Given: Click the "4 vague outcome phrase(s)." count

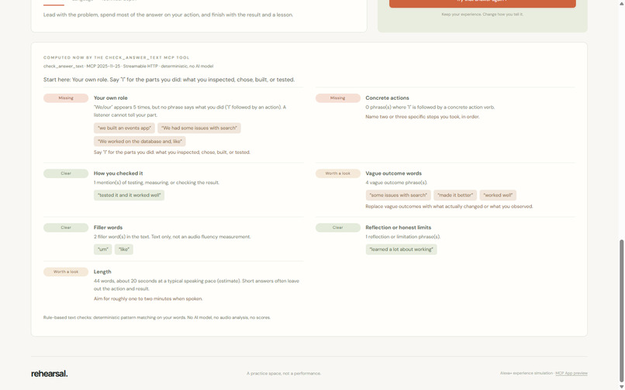Looking at the screenshot, I should [396, 183].
